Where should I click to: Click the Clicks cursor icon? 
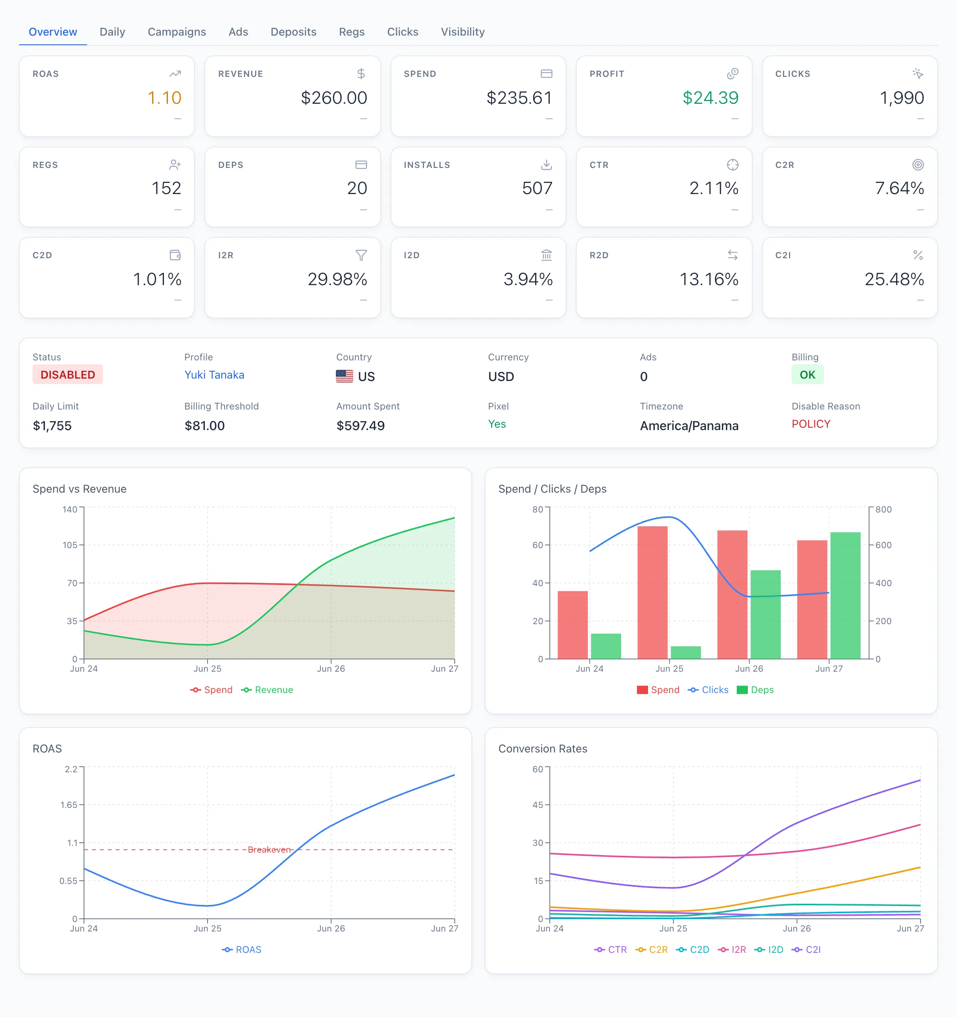[x=918, y=74]
